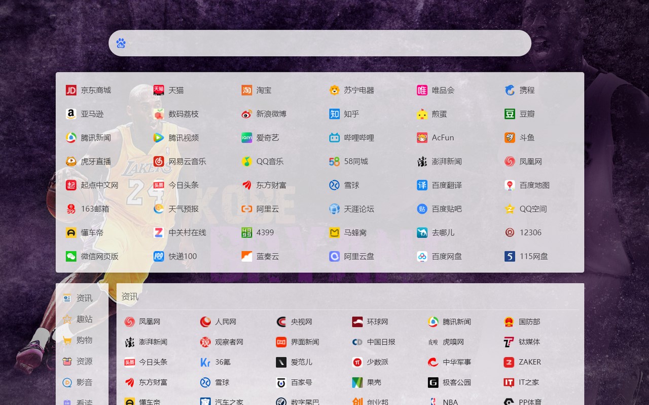The image size is (649, 405).
Task: Open the 天猫 icon
Action: pyautogui.click(x=159, y=90)
